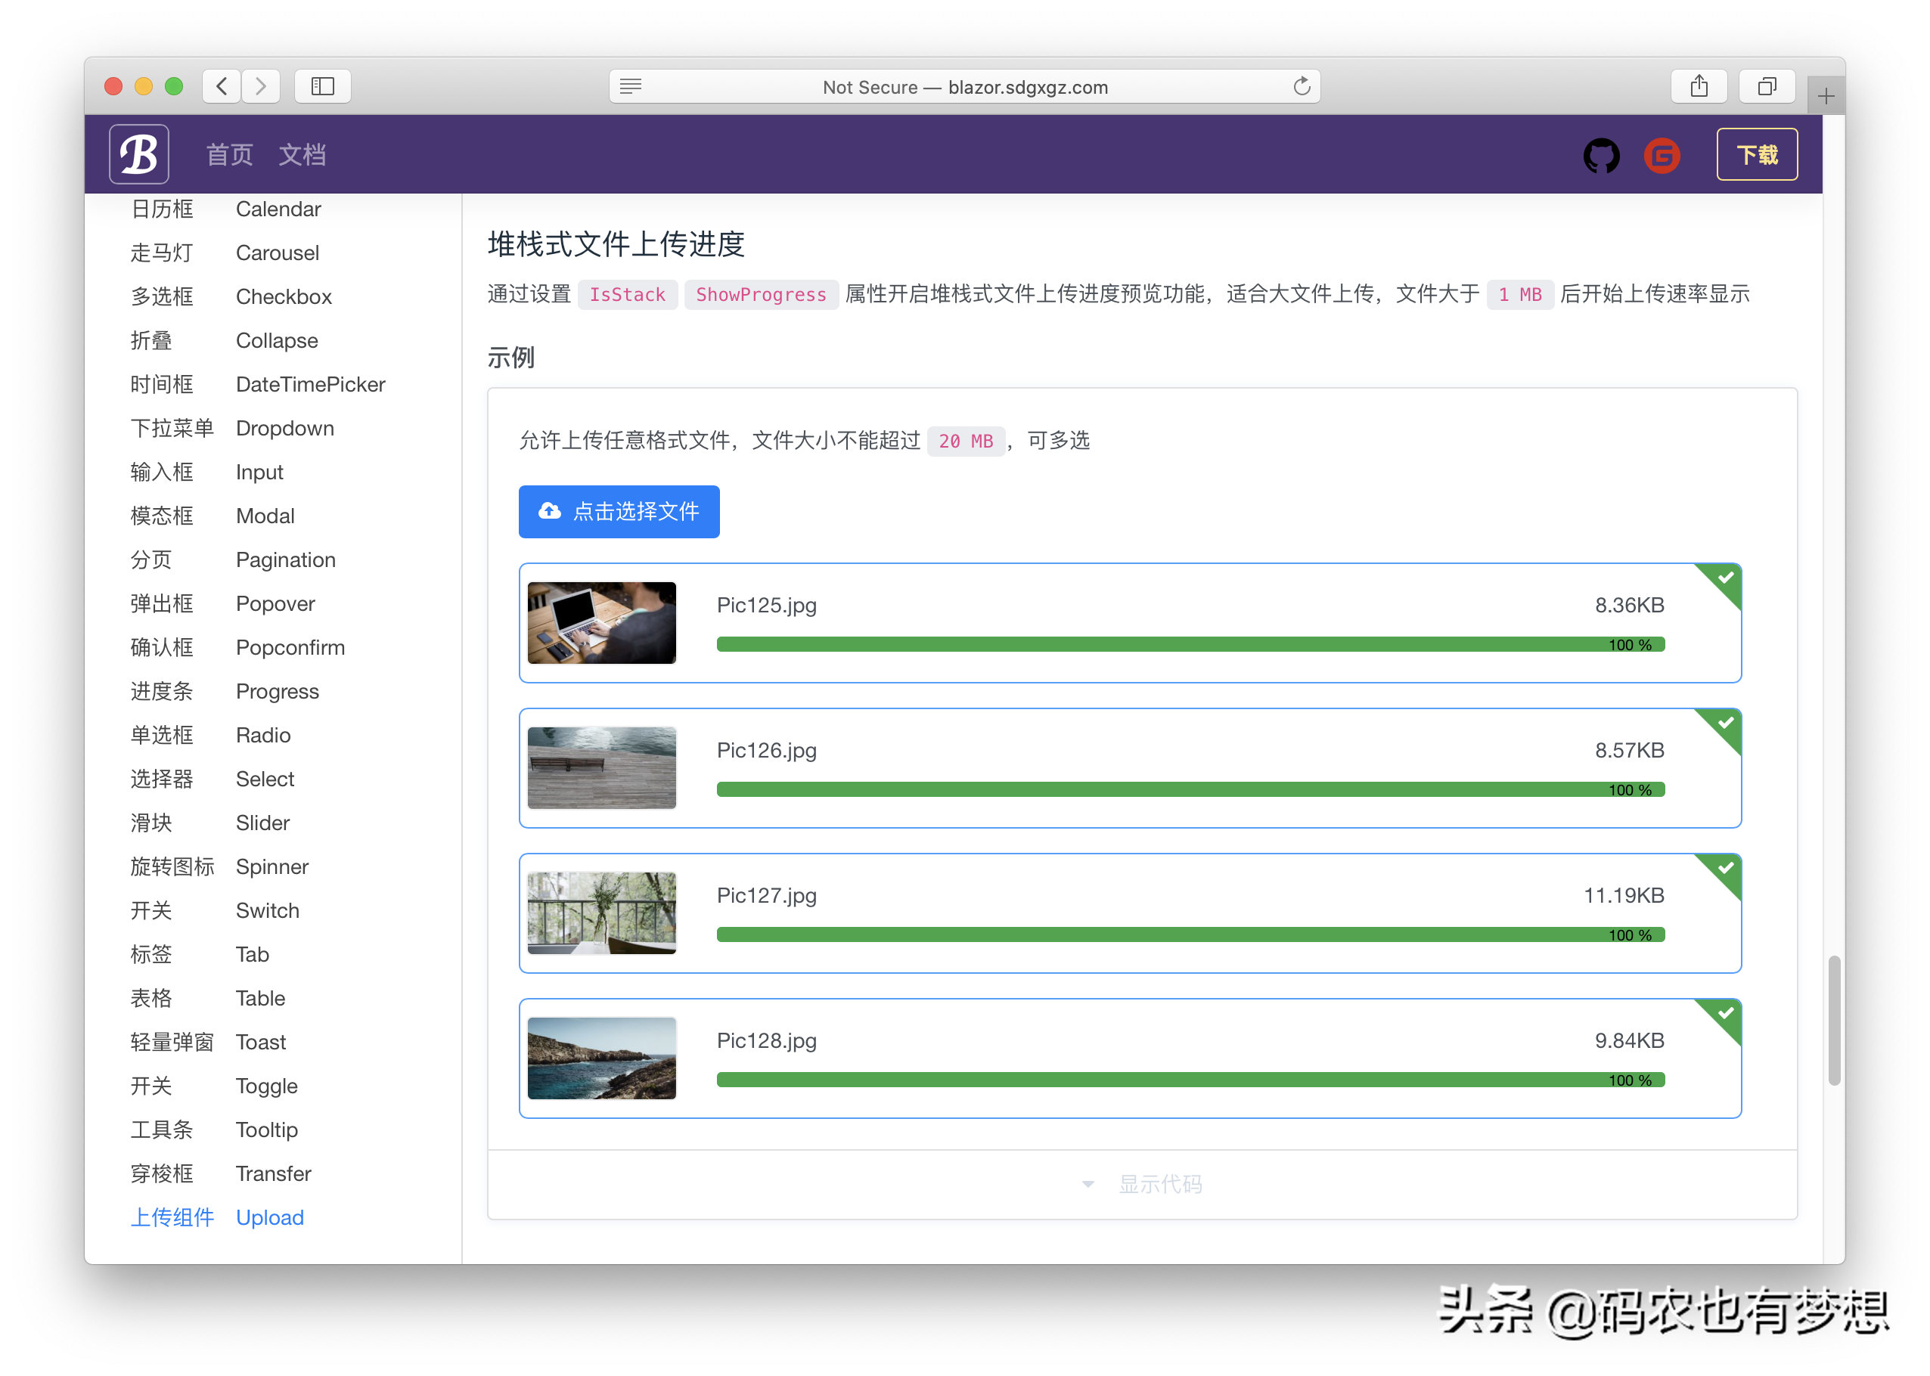This screenshot has width=1930, height=1376.
Task: Toggle the Safari sidebar button
Action: [323, 86]
